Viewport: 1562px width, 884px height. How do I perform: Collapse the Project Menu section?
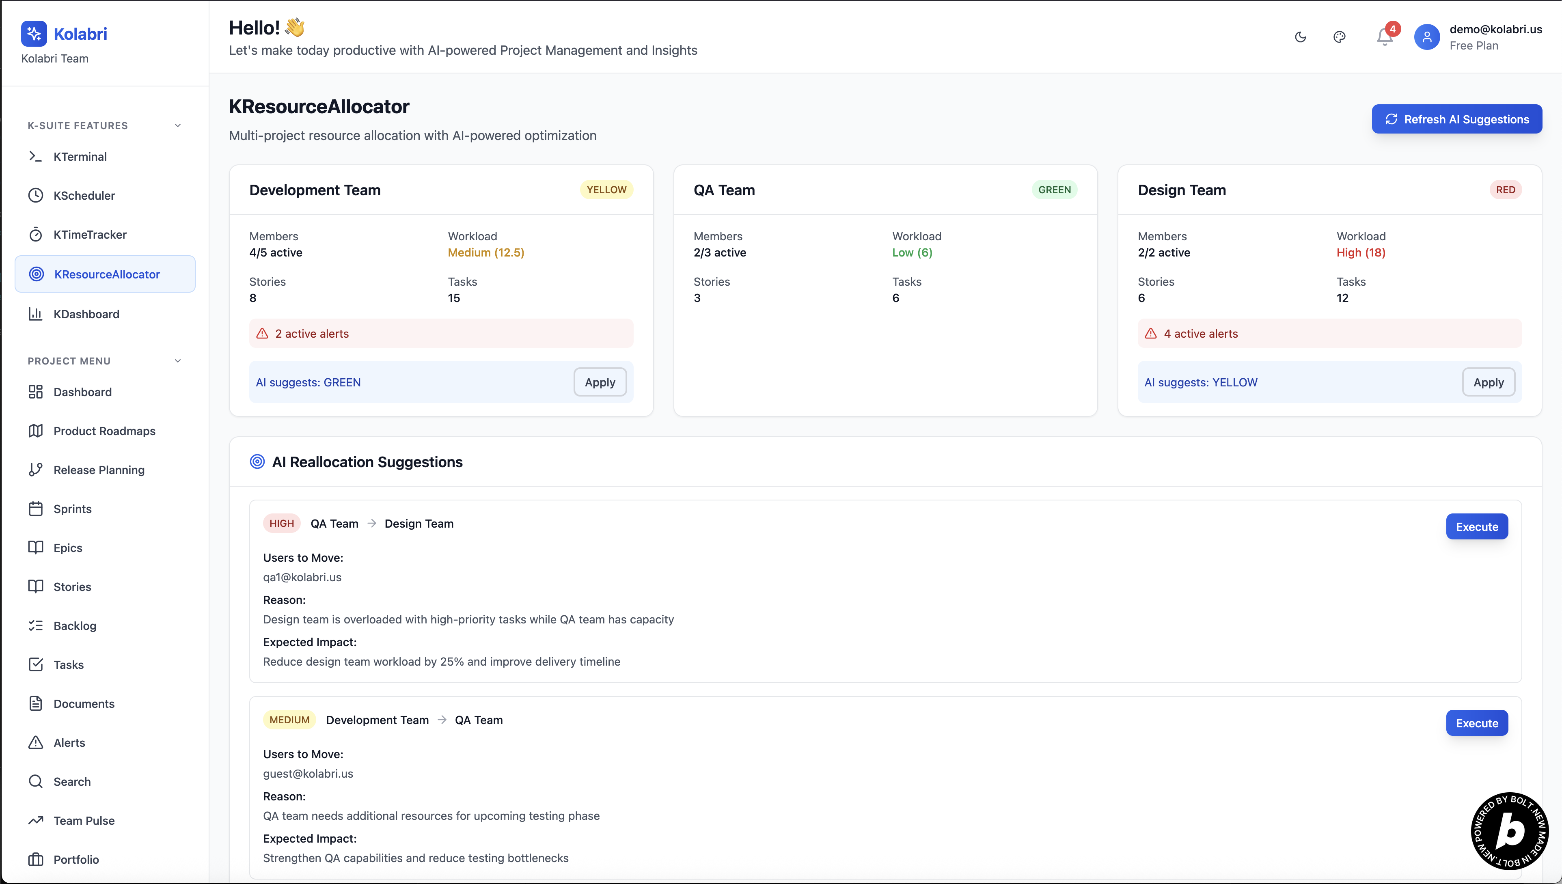click(x=177, y=361)
